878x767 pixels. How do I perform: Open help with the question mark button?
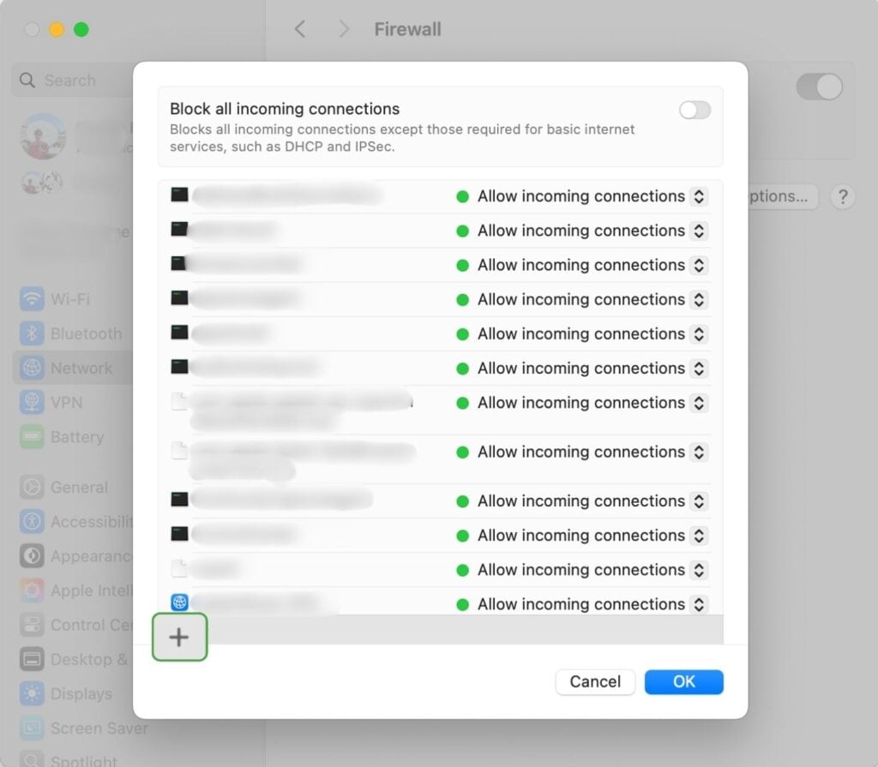(843, 196)
